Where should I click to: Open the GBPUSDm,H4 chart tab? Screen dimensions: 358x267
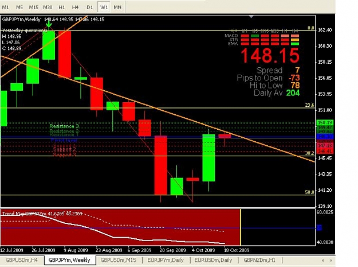[x=21, y=260]
